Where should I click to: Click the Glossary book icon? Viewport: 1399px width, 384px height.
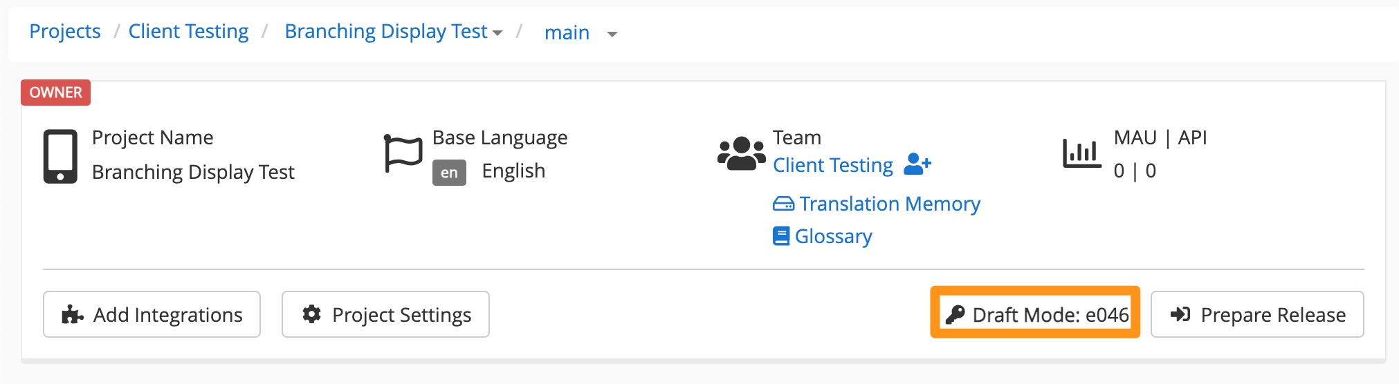coord(781,236)
